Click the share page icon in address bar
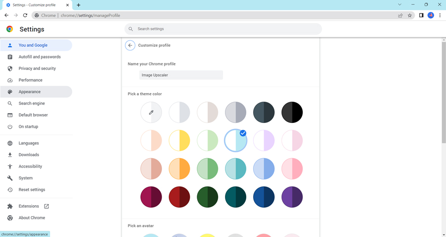Image resolution: width=446 pixels, height=237 pixels. pos(400,15)
